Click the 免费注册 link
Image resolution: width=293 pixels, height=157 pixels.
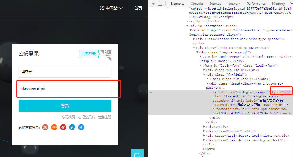tap(105, 117)
